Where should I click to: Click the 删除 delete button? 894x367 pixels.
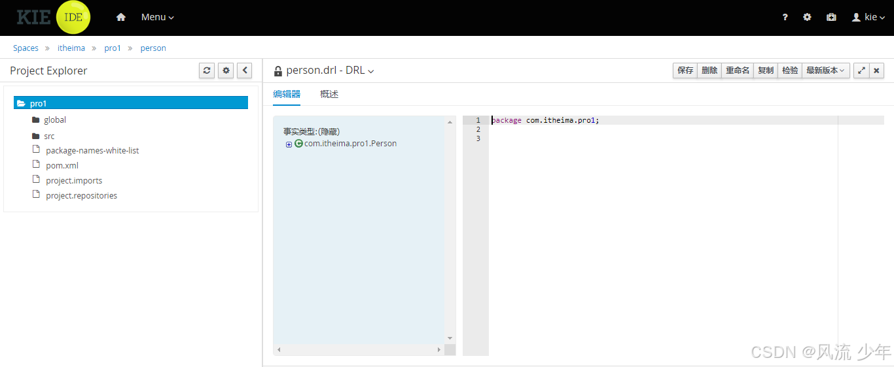(x=709, y=71)
